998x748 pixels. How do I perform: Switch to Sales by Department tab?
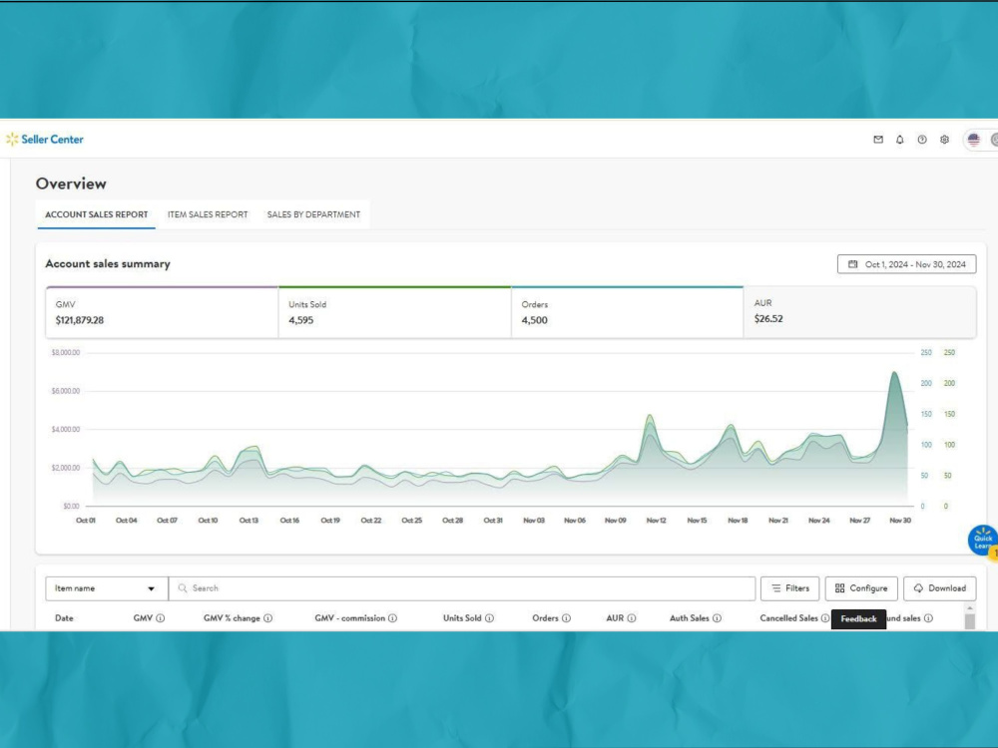point(313,215)
